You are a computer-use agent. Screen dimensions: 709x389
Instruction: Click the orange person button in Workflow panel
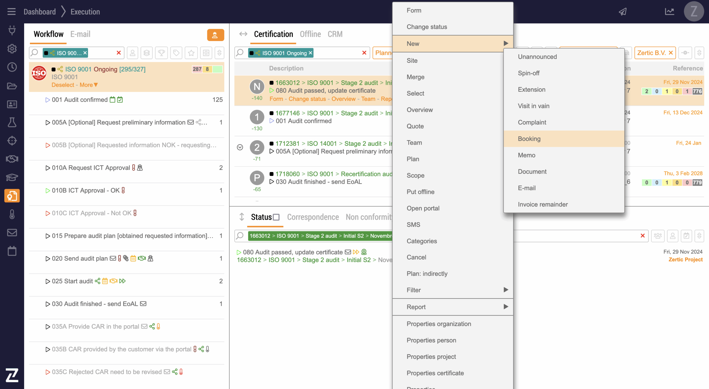coord(215,35)
